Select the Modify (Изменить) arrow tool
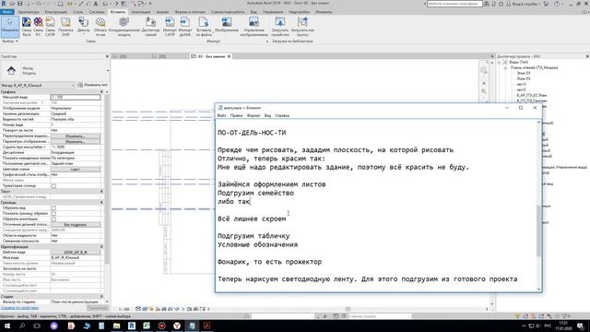 point(10,27)
